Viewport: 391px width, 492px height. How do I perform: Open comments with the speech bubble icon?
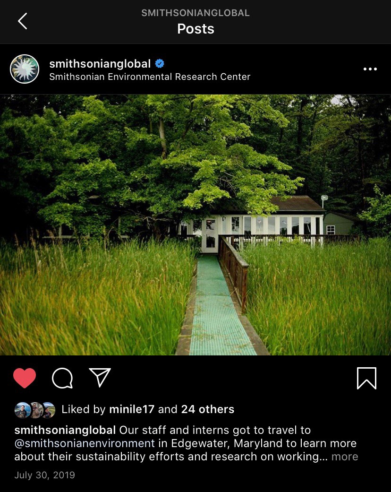click(62, 378)
